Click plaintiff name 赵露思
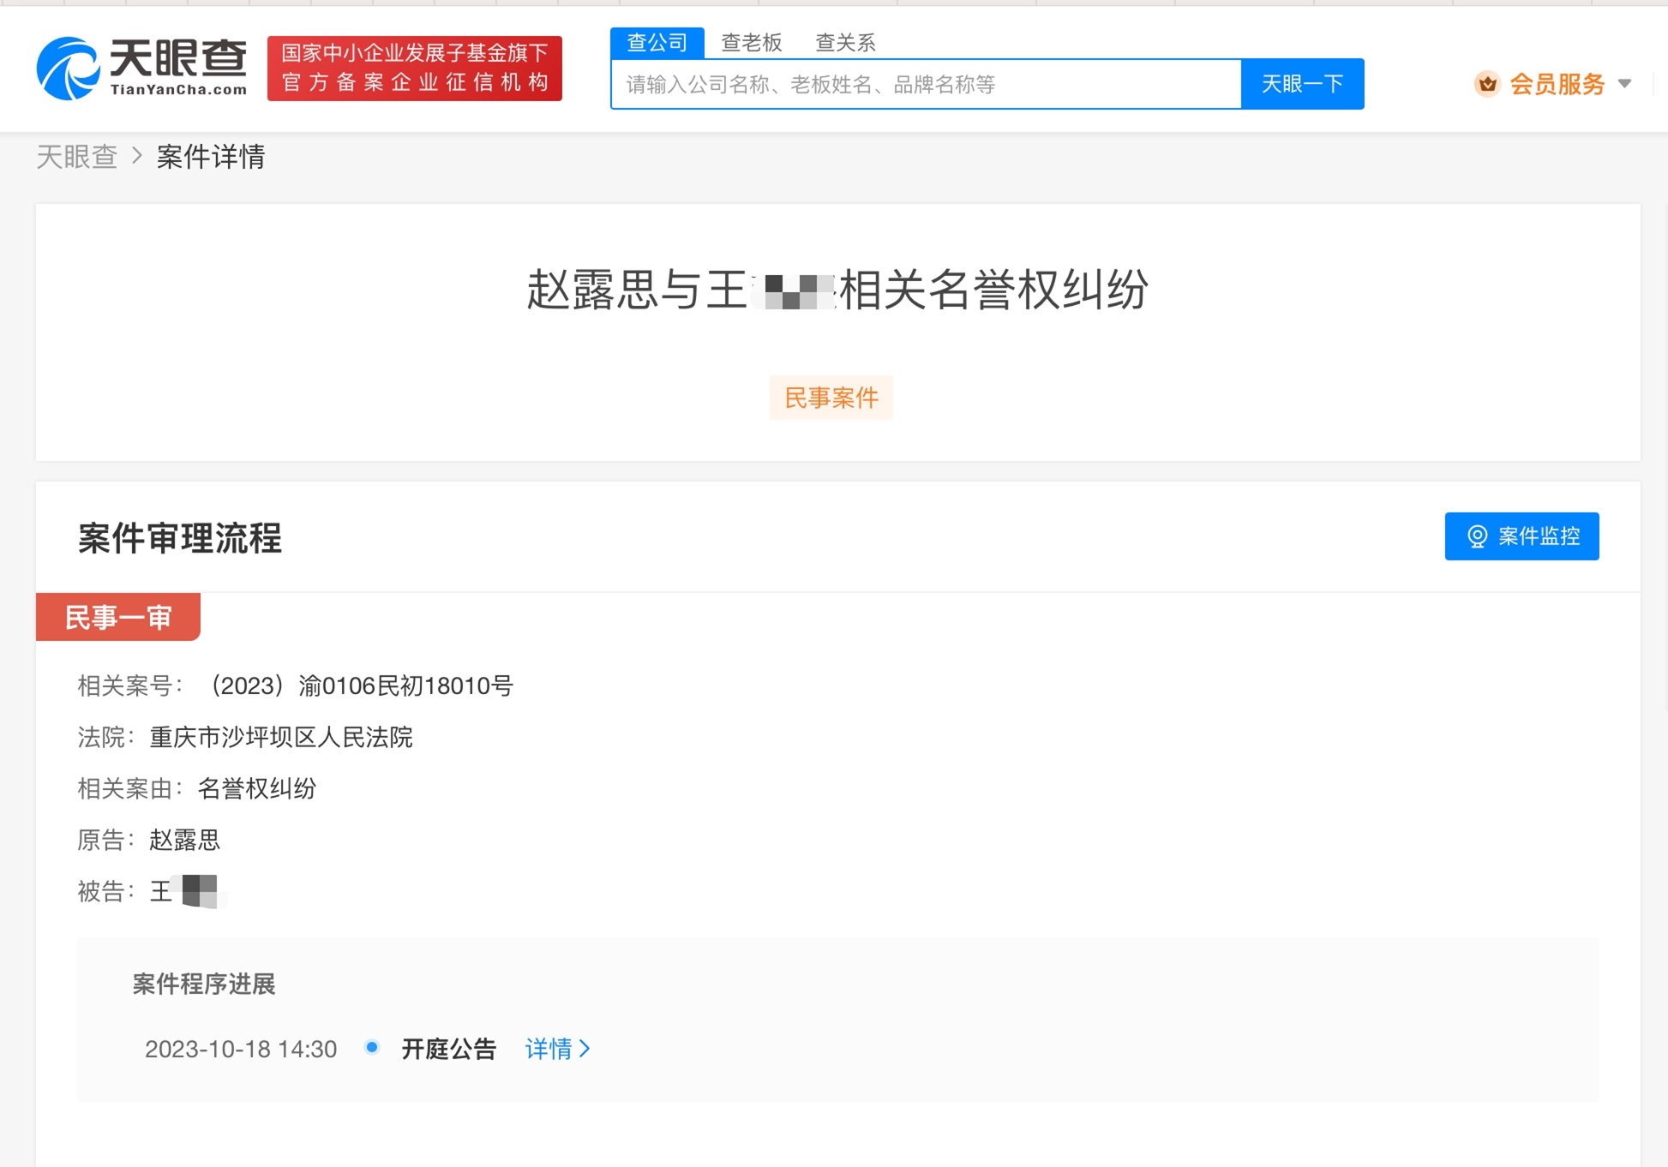 coord(185,840)
